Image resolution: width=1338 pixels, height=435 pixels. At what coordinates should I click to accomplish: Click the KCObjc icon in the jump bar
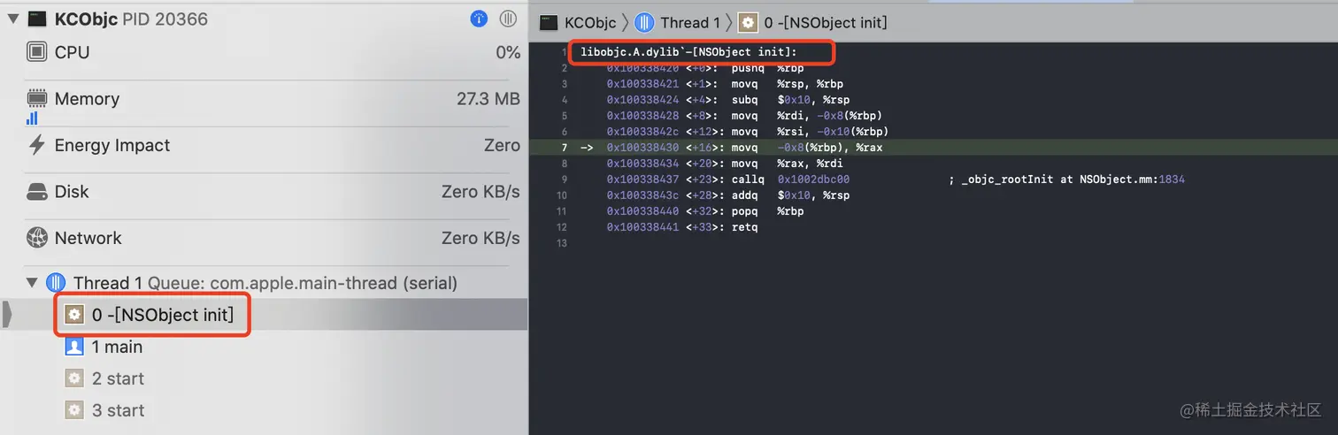click(x=549, y=22)
